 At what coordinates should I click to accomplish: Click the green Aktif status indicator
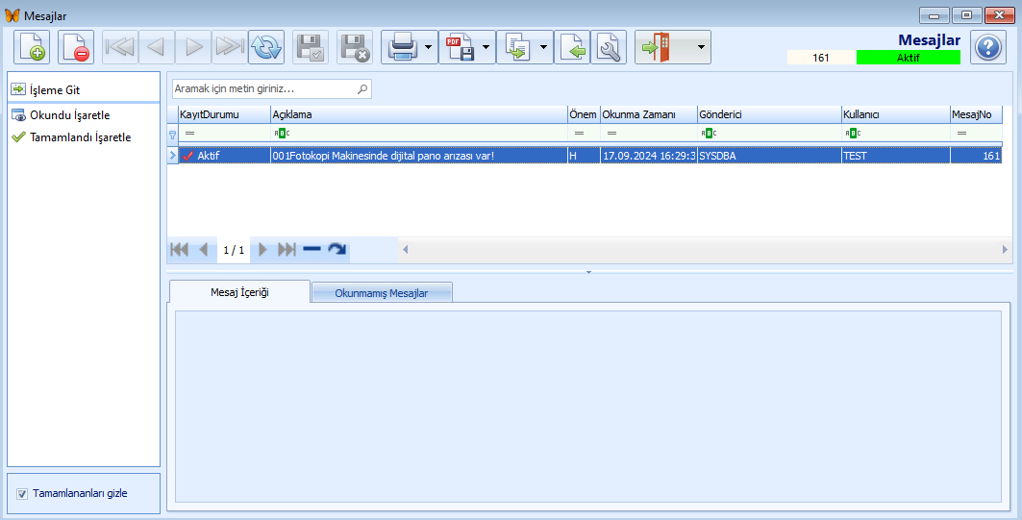[x=908, y=58]
